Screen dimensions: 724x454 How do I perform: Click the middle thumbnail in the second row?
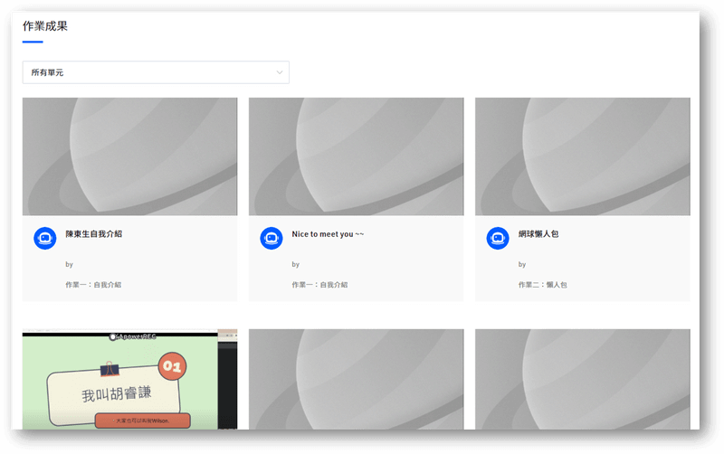356,379
